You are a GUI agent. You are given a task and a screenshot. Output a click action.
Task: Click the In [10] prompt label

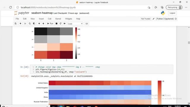point(25,67)
